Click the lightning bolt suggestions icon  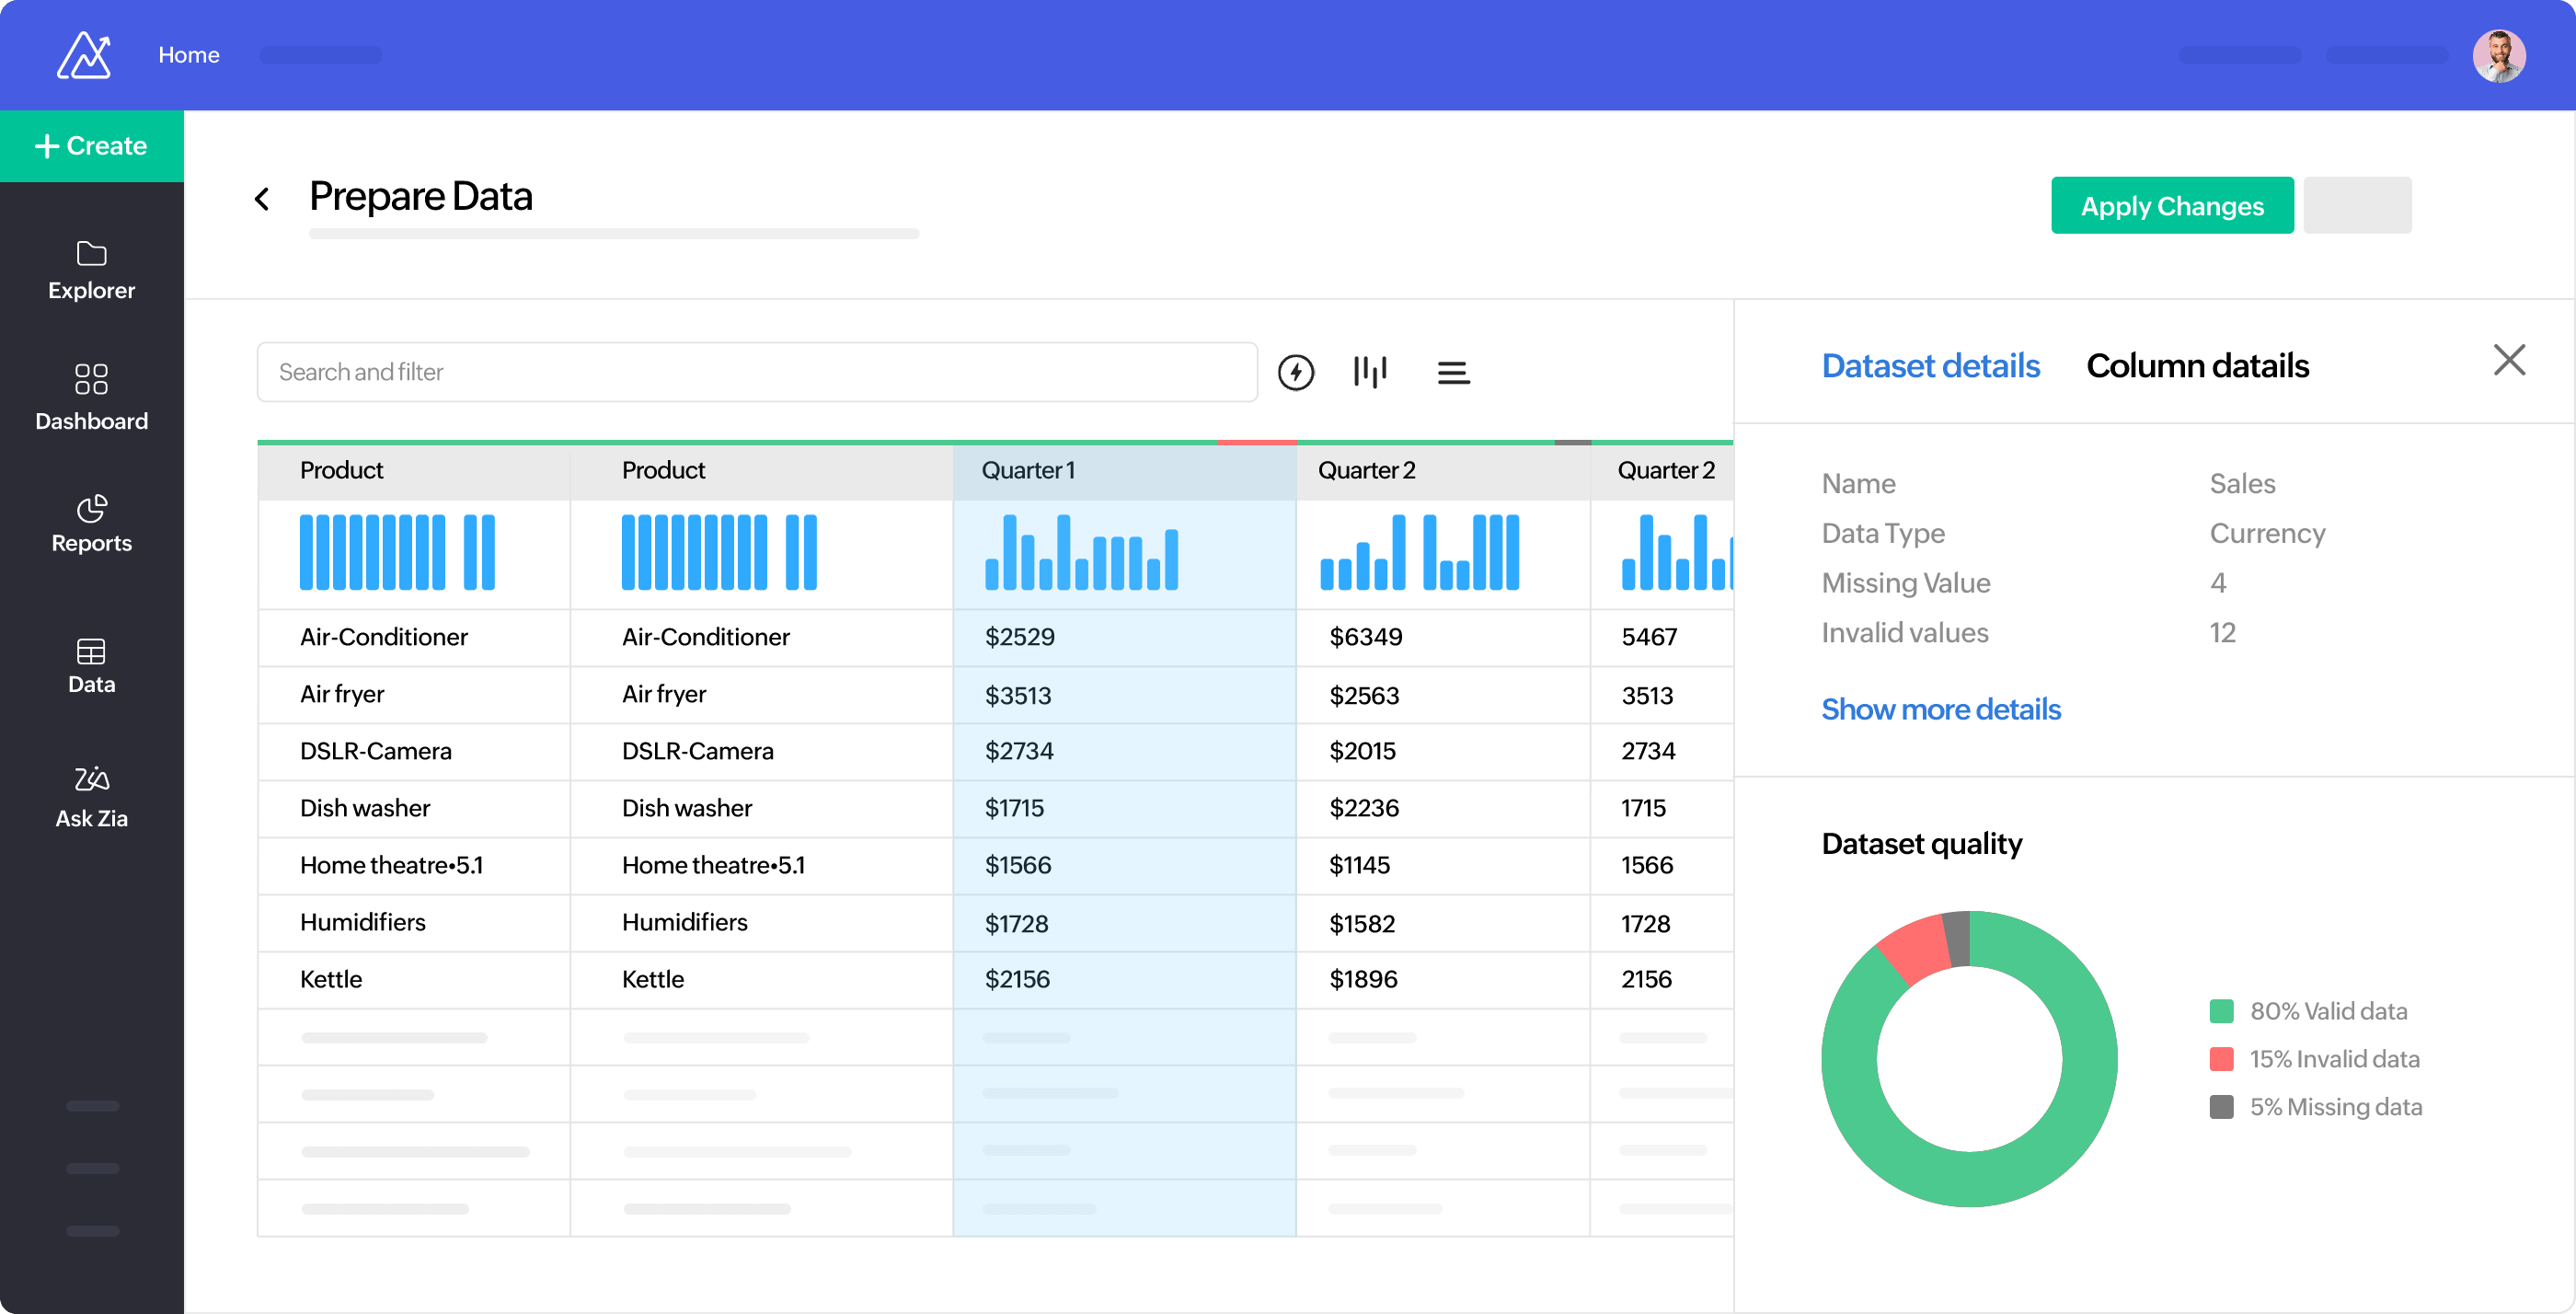tap(1295, 371)
